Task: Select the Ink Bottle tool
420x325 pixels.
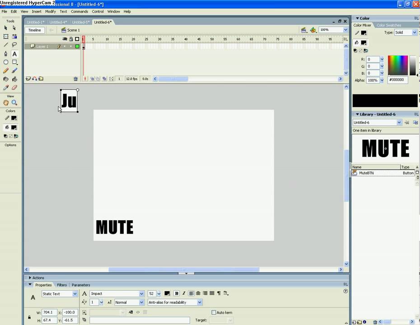Action: click(x=5, y=79)
